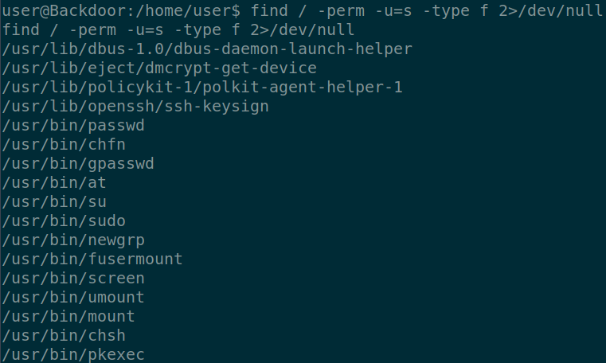The image size is (606, 363).
Task: Click the /usr/bin/chsh entry
Action: [x=64, y=335]
